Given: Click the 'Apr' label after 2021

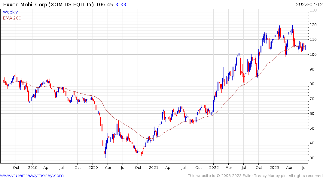Looking at the screenshot, I should coord(168,168).
